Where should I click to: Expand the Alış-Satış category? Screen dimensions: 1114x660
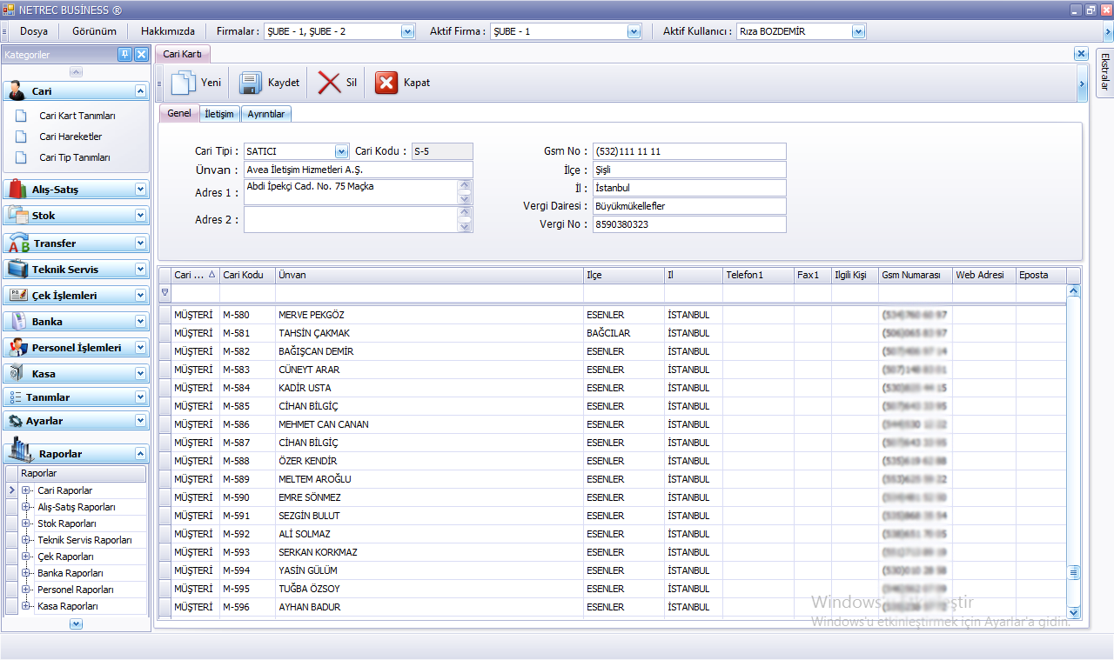click(x=140, y=189)
